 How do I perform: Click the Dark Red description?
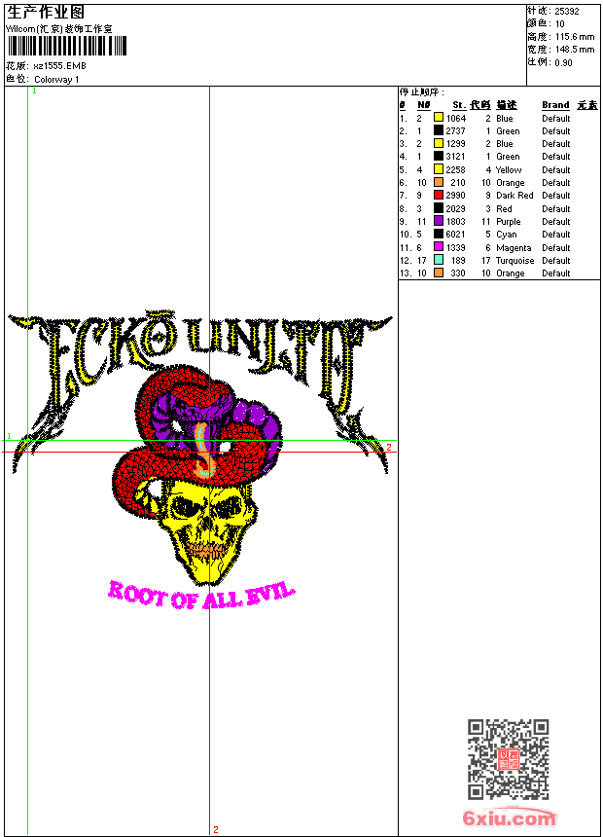(x=514, y=196)
